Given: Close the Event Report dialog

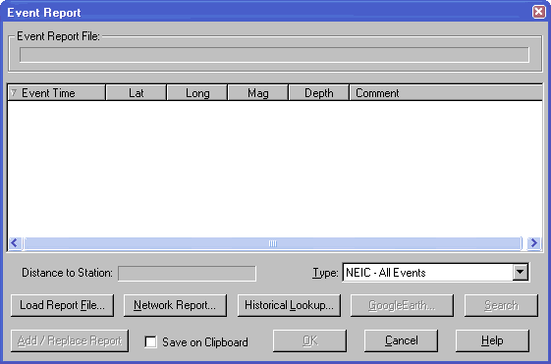Looking at the screenshot, I should pyautogui.click(x=538, y=12).
